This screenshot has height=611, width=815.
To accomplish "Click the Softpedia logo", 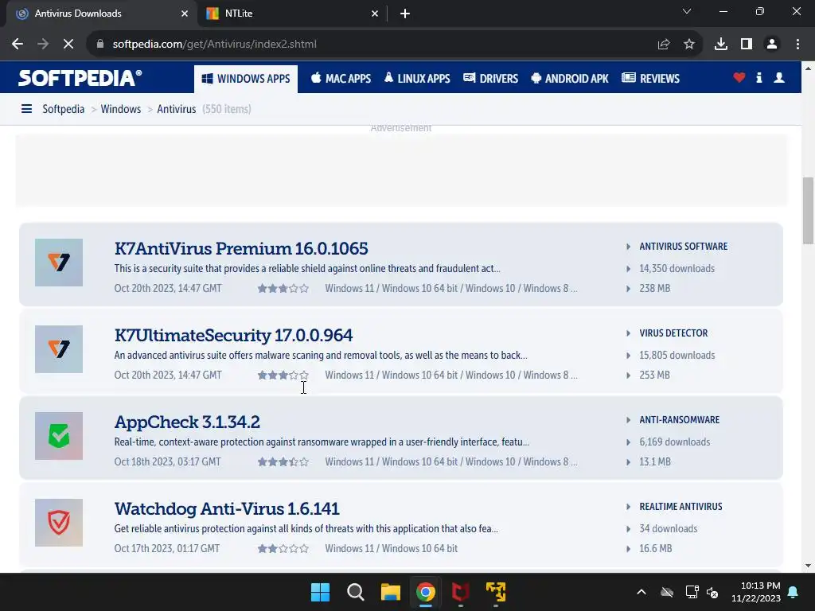I will tap(80, 78).
